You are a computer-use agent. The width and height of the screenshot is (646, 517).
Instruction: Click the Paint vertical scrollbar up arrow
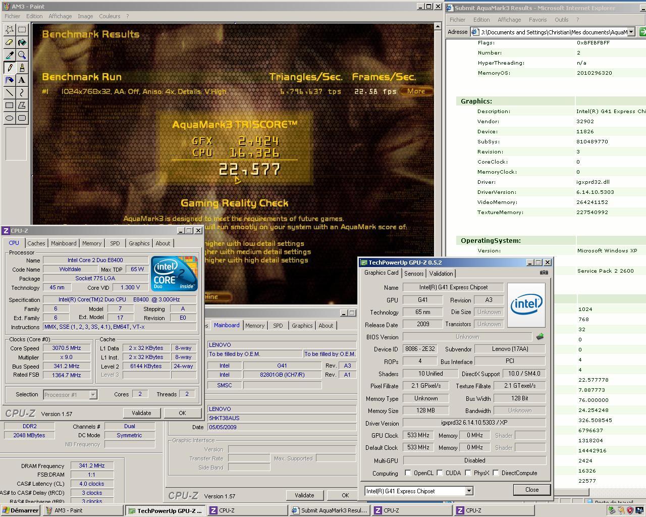pyautogui.click(x=438, y=27)
